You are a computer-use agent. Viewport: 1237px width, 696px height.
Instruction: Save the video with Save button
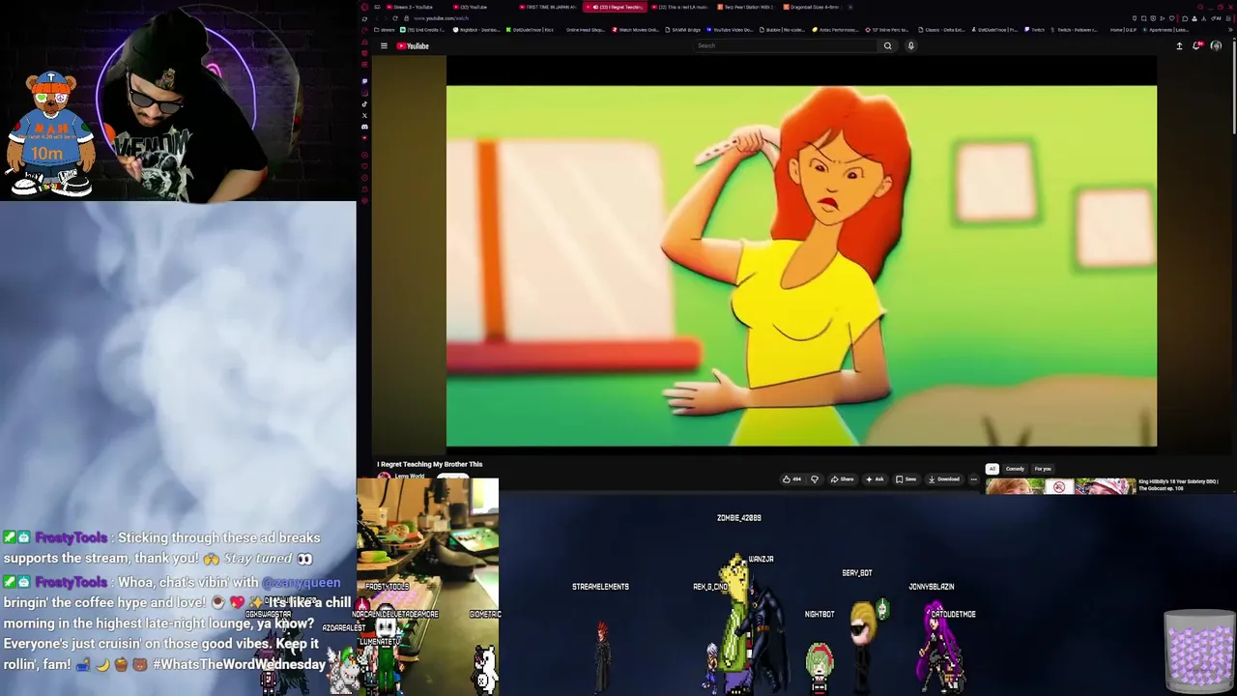coord(906,479)
